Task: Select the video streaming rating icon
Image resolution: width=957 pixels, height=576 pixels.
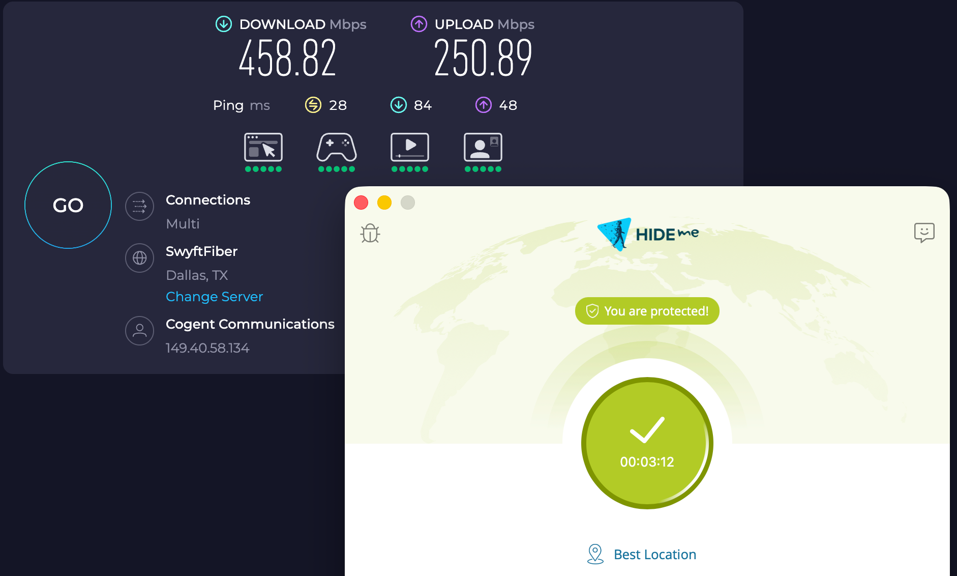Action: [410, 148]
